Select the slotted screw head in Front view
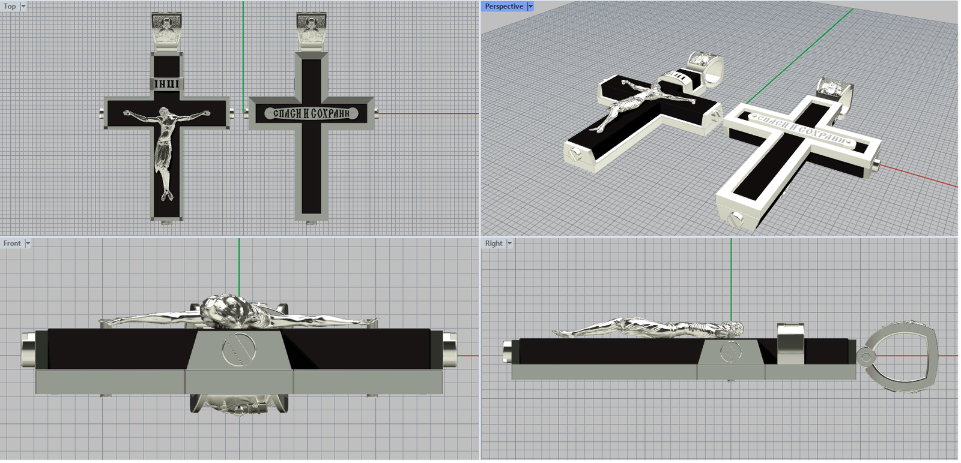The image size is (961, 463). (x=238, y=348)
